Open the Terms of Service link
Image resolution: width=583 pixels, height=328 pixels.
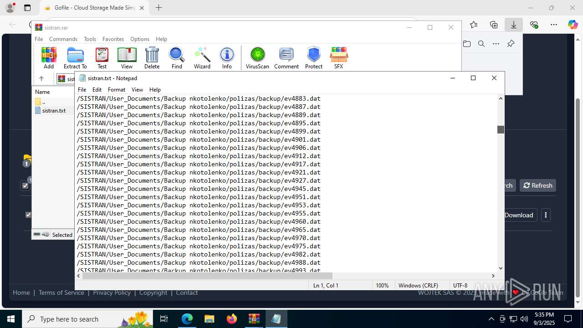[61, 292]
